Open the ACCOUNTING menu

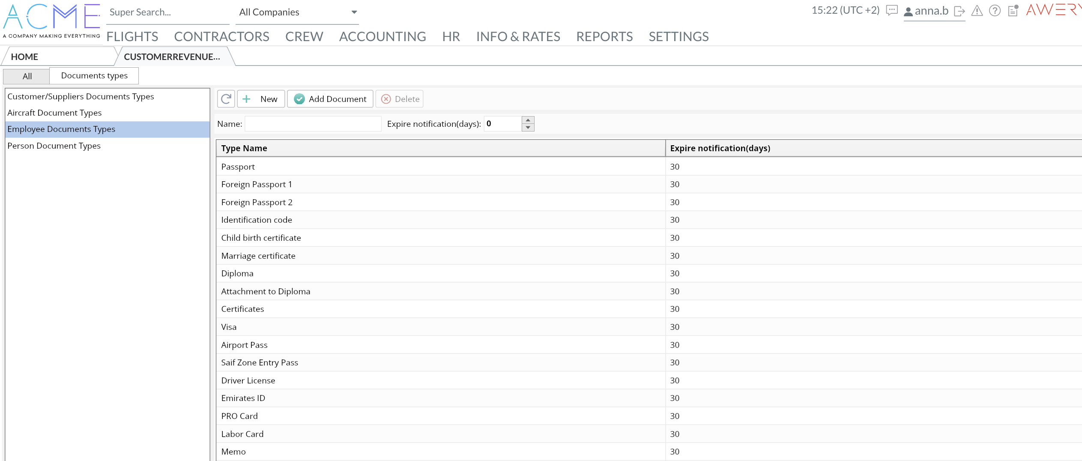(x=382, y=36)
